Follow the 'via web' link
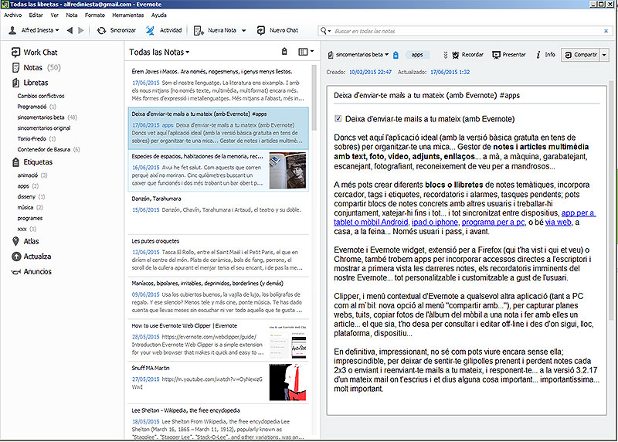Viewport: 618px width, 442px height. [558, 223]
